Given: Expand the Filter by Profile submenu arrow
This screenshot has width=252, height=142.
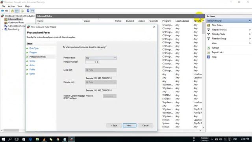Looking at the screenshot, I should coord(250,30).
